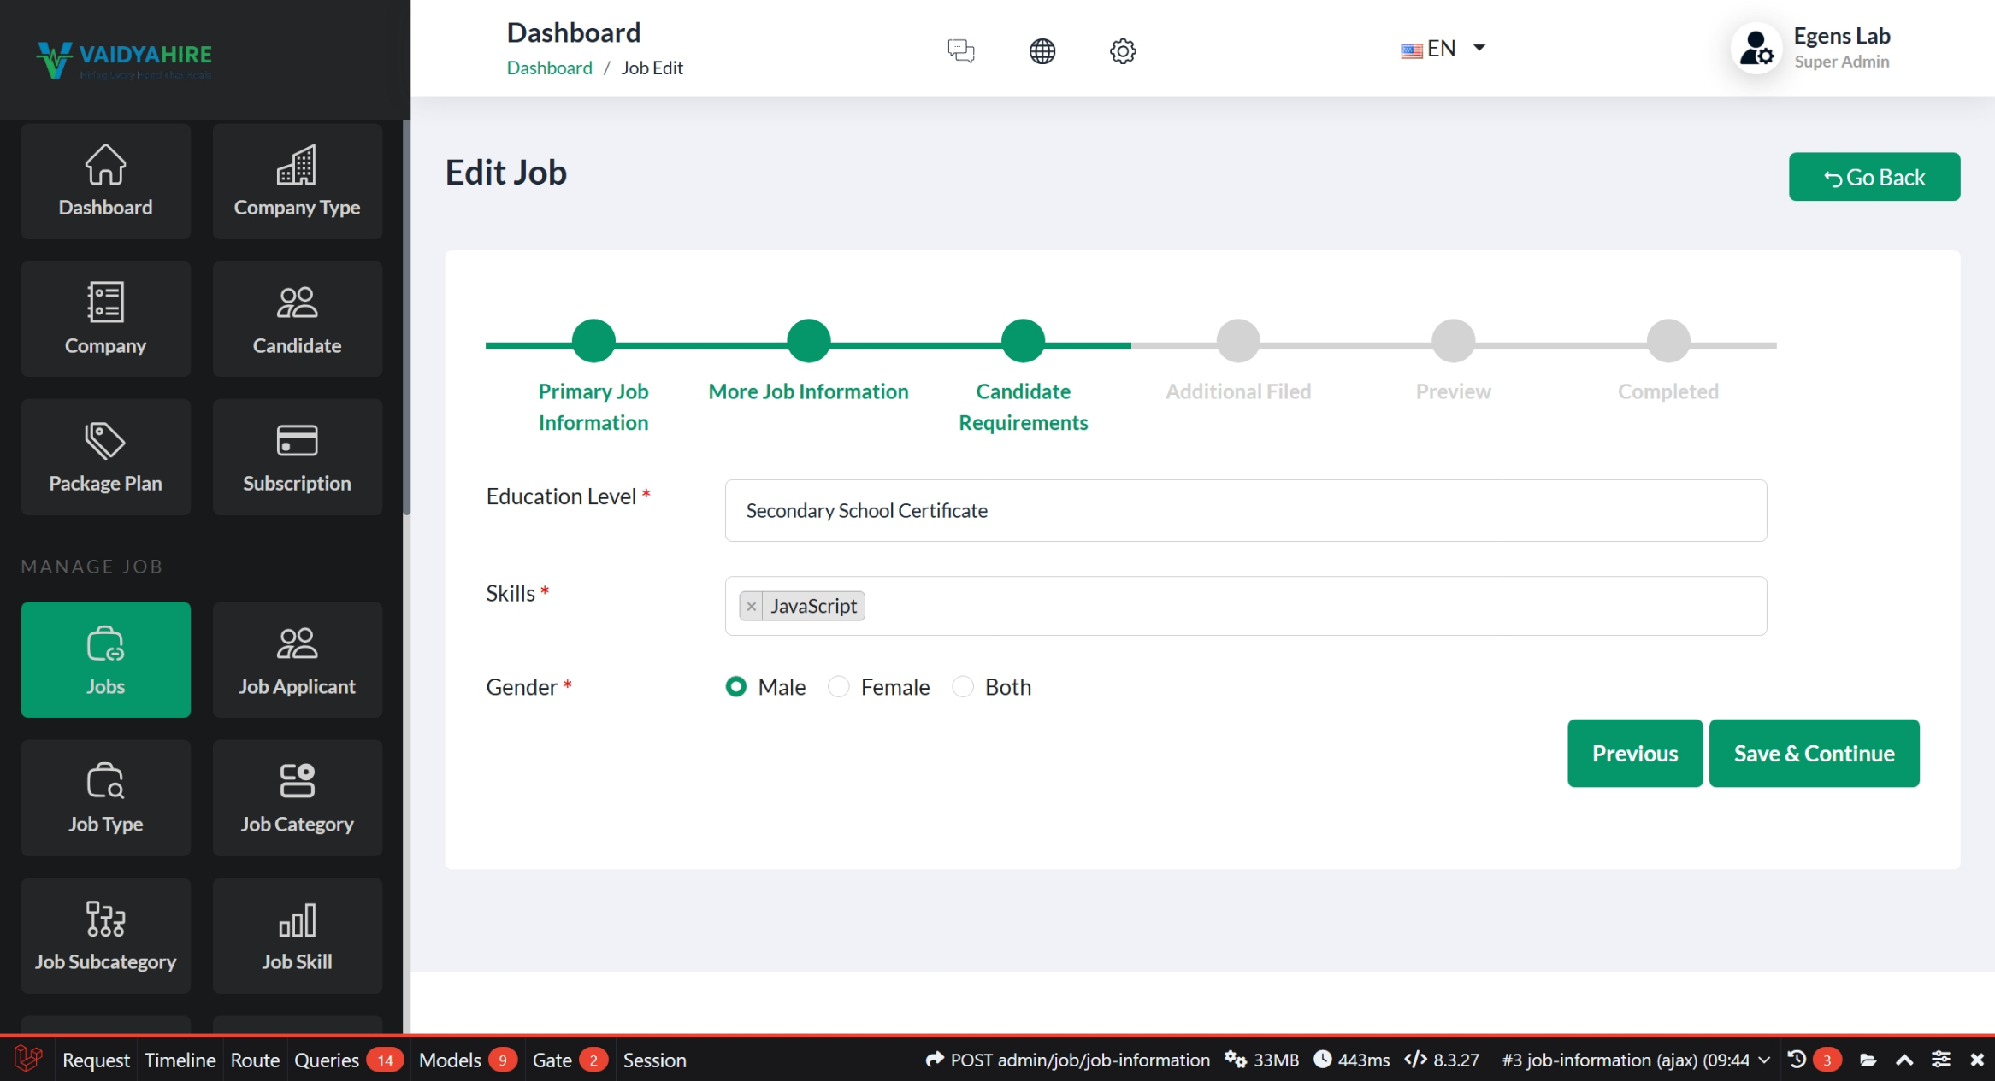
Task: Go to Job Category in sidebar
Action: pyautogui.click(x=297, y=797)
